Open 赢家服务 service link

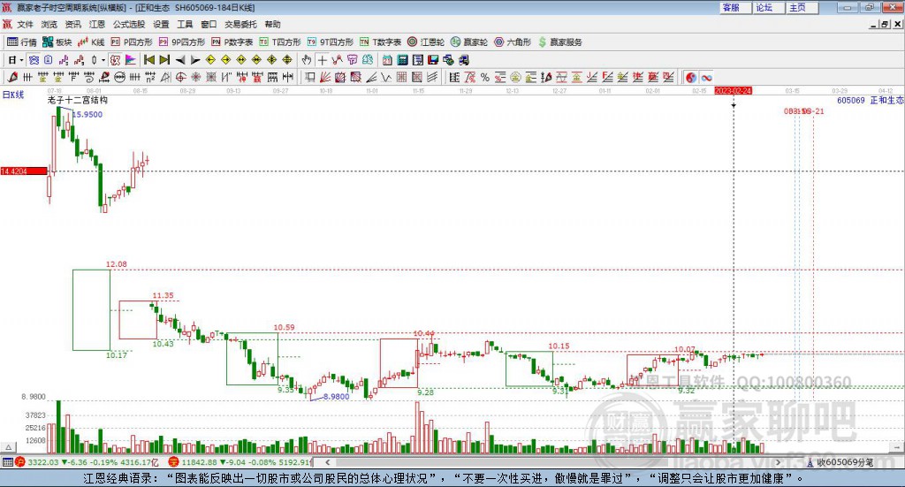(560, 42)
